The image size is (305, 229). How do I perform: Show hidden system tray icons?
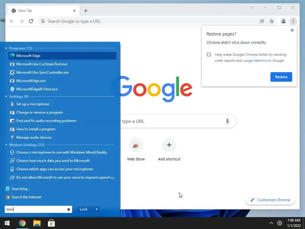[271, 223]
